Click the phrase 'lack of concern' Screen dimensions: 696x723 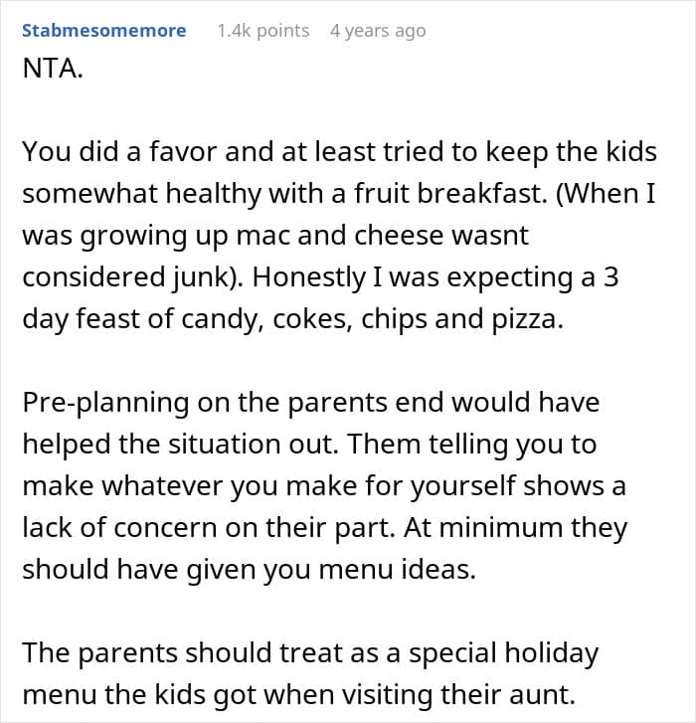(x=120, y=527)
